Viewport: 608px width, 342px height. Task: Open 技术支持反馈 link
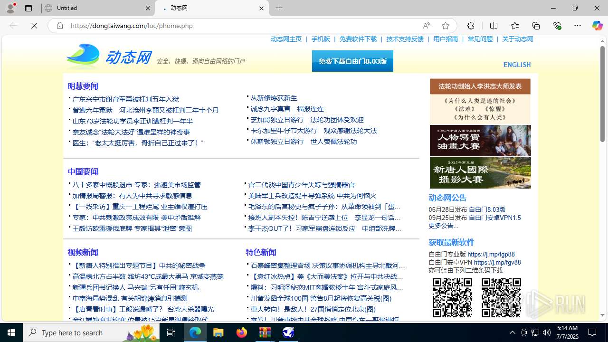click(x=405, y=39)
